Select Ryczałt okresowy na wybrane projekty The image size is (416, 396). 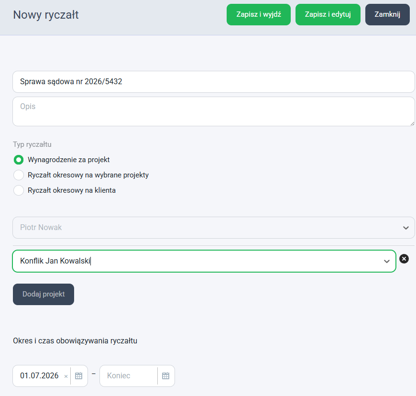(19, 175)
